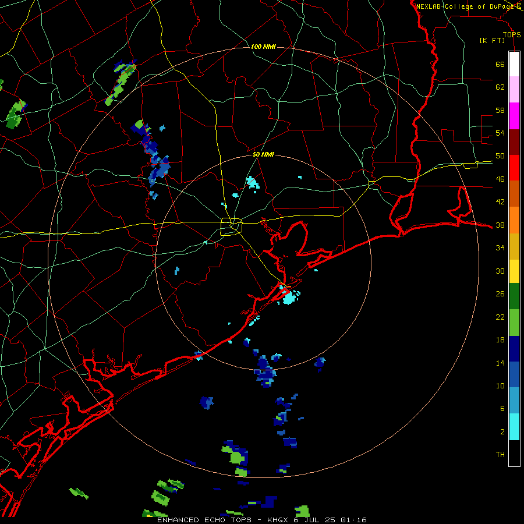Click the '[K FT]' units label
The height and width of the screenshot is (524, 524).
point(492,40)
